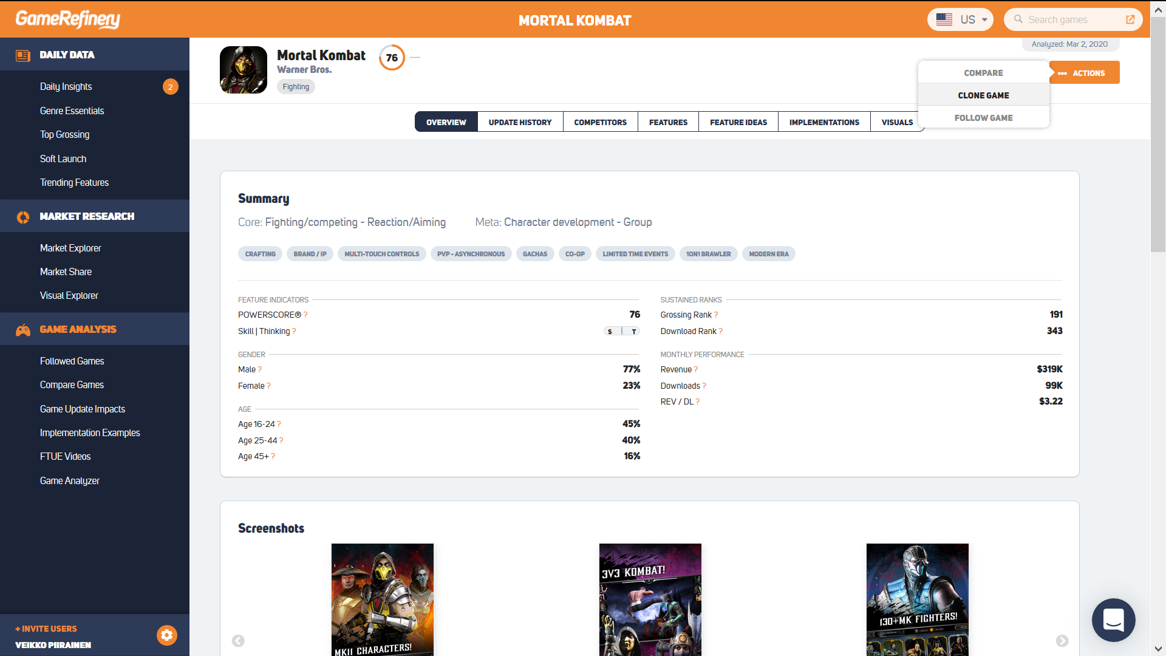Click the Daily Data newspaper icon

pyautogui.click(x=23, y=55)
